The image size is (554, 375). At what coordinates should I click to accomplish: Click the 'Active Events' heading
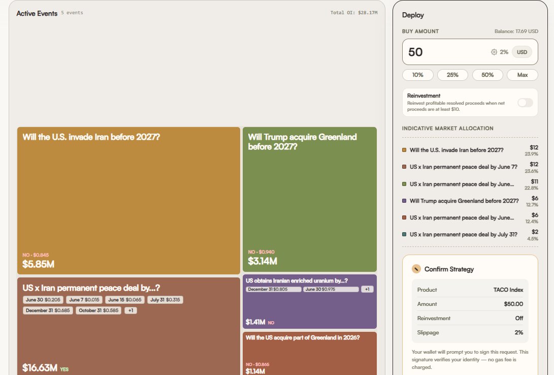pyautogui.click(x=37, y=13)
